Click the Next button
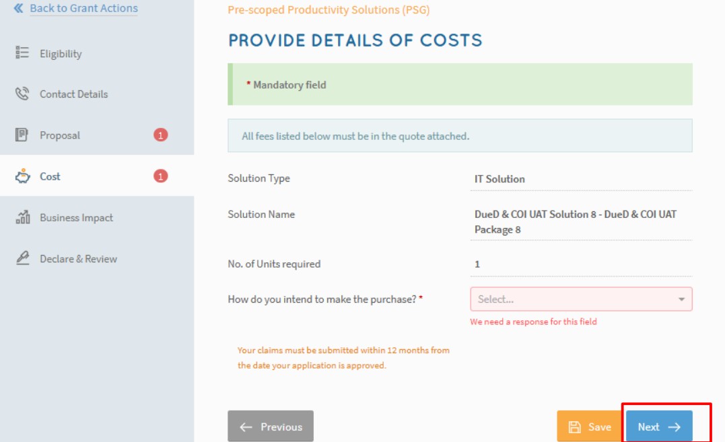Screen dimensions: 725x442 (x=659, y=427)
